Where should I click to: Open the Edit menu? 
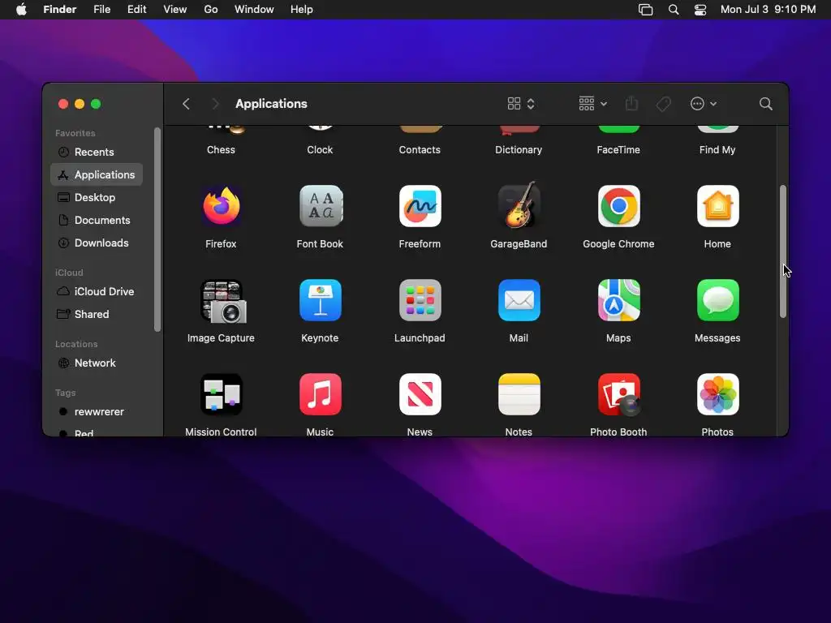tap(136, 10)
